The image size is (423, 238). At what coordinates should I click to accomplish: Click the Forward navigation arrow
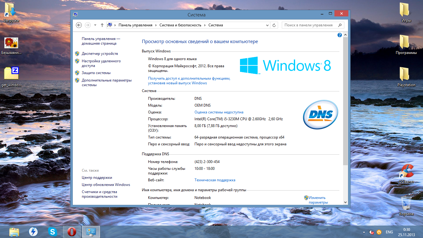88,25
